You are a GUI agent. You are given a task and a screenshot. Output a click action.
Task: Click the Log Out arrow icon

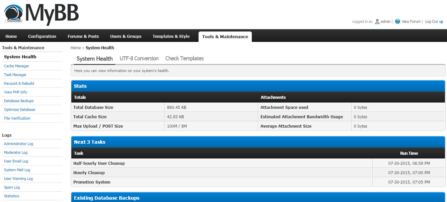pyautogui.click(x=441, y=22)
